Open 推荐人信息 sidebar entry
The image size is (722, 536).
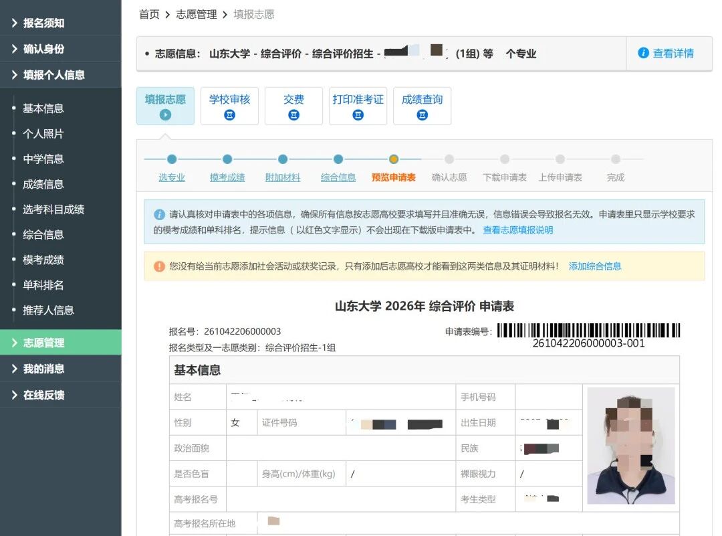pos(48,310)
